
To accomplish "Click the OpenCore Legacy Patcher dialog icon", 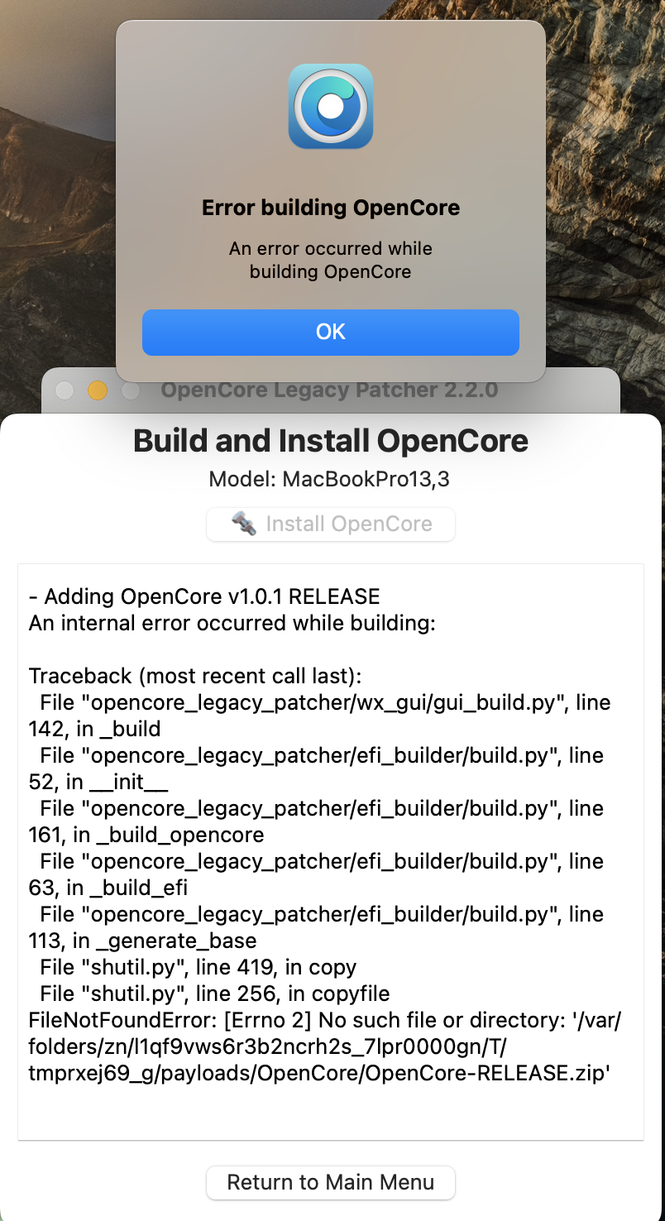I will click(x=331, y=106).
